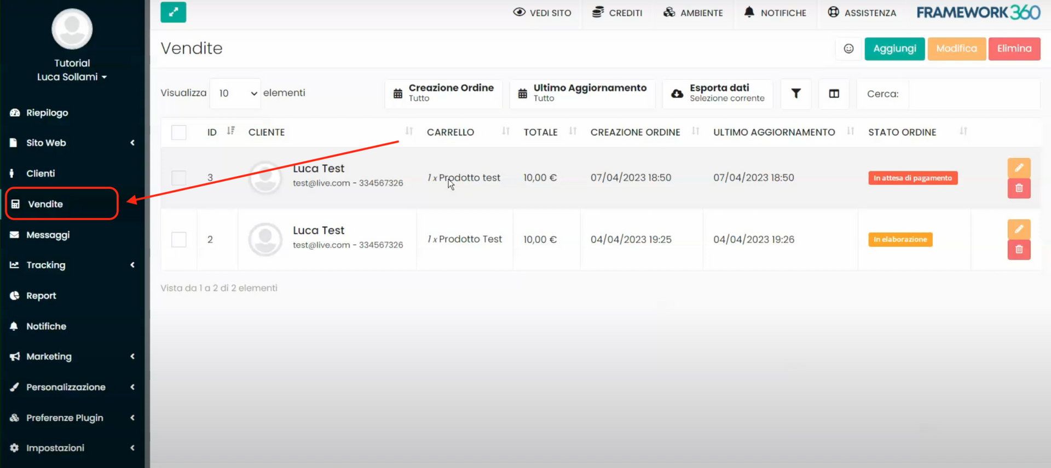Click last update date 04/04/2023 19:26
Viewport: 1051px width, 468px height.
(x=754, y=239)
